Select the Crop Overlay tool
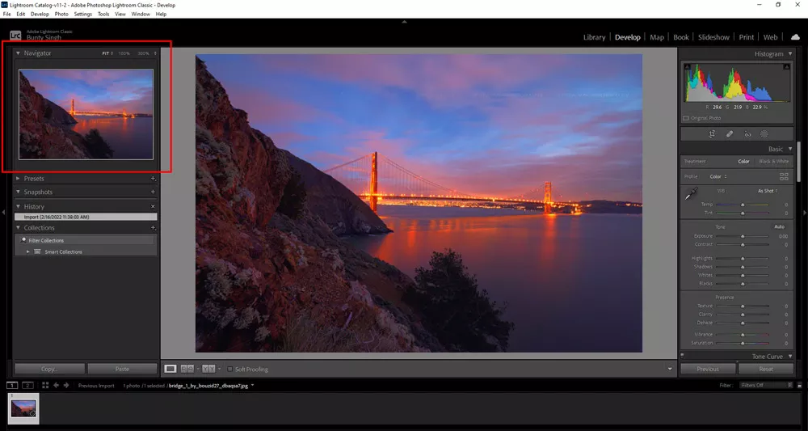Screen dimensions: 808x431 [712, 134]
